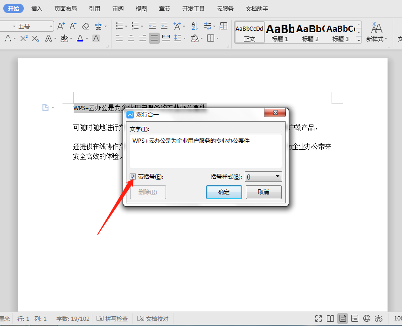Toggle subscript formatting
Viewport: 402px width, 326px height.
pyautogui.click(x=35, y=38)
